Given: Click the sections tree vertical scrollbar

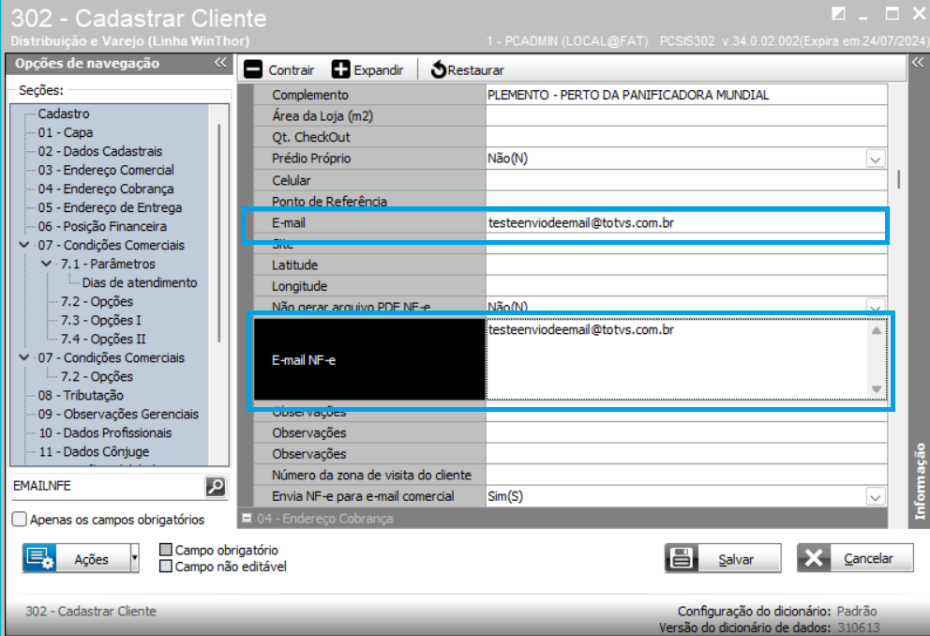Looking at the screenshot, I should [218, 233].
